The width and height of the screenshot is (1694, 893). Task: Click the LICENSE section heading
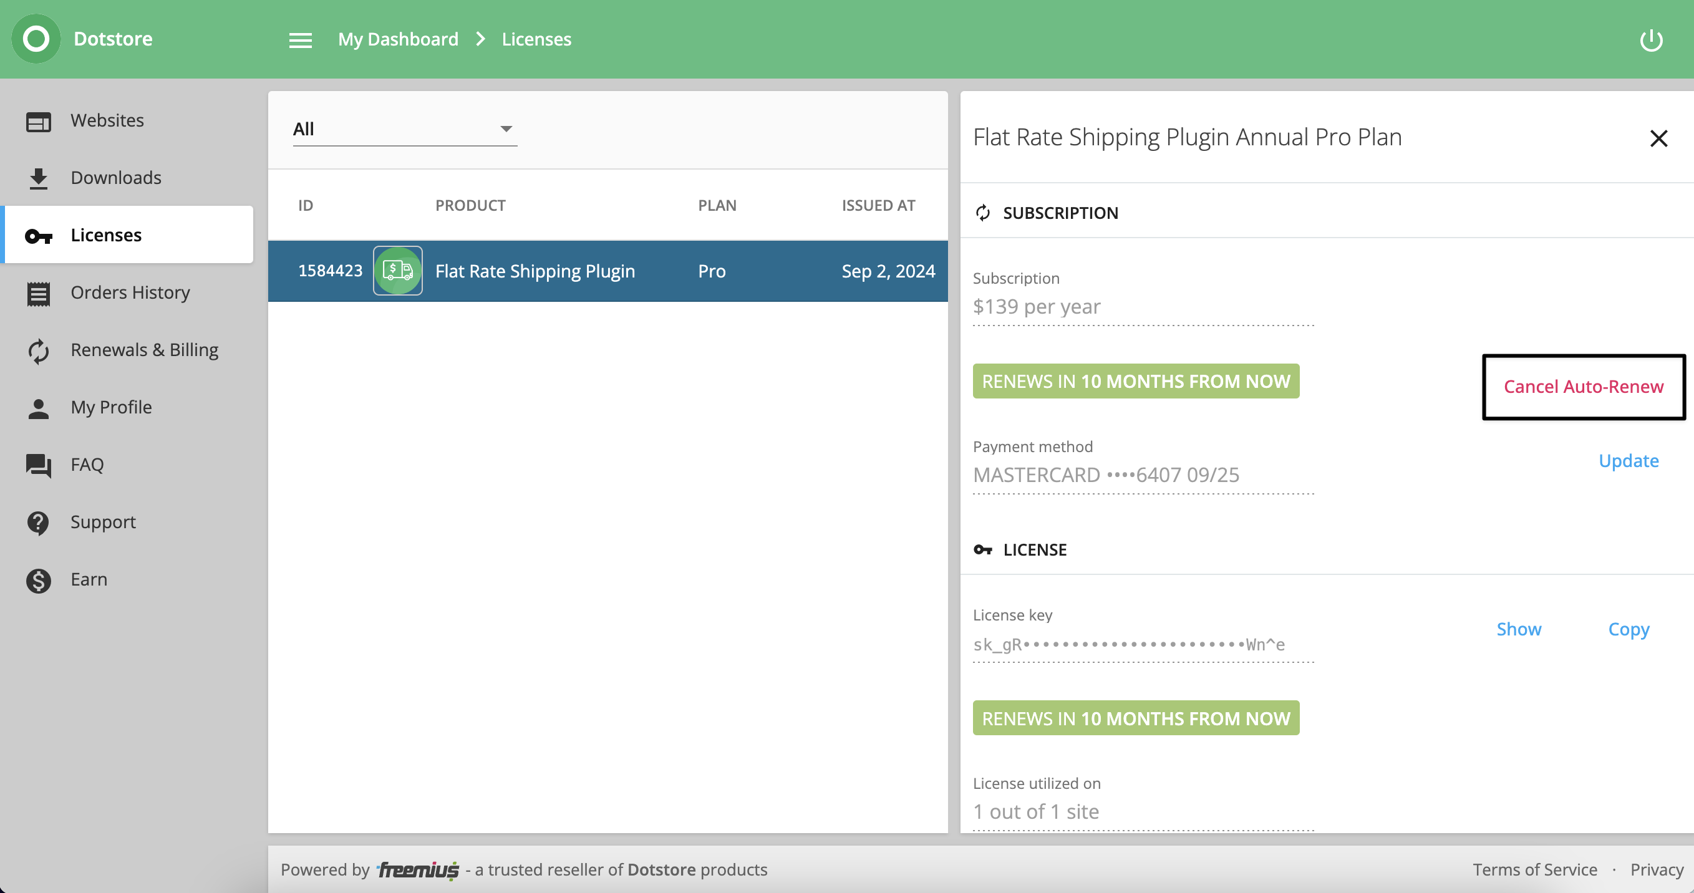coord(1034,549)
